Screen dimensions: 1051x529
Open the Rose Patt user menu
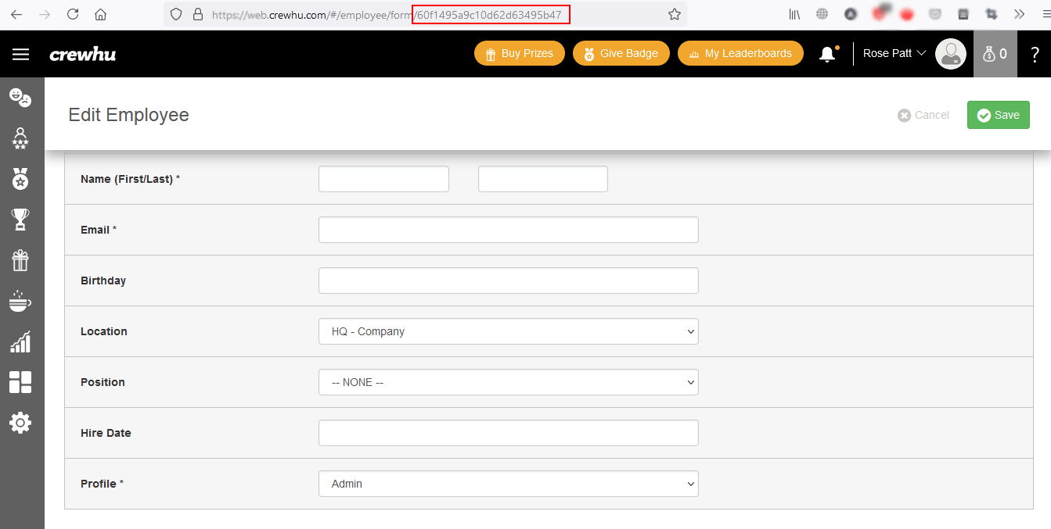click(x=894, y=54)
